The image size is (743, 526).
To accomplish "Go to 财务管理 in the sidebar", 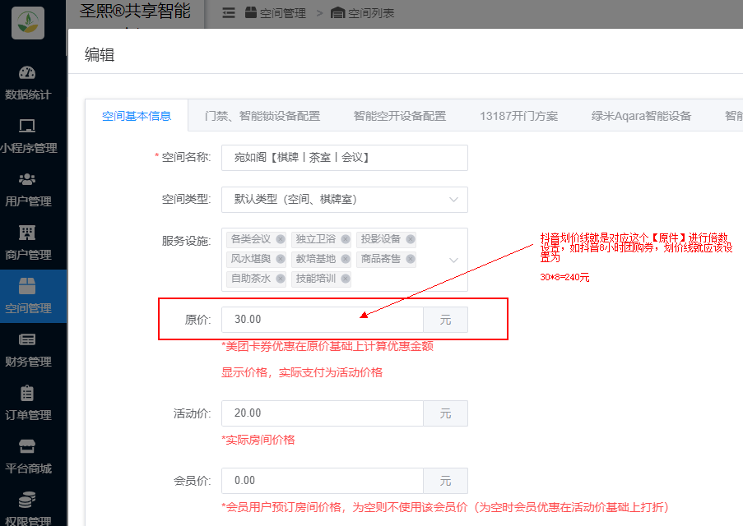I will pos(27,340).
